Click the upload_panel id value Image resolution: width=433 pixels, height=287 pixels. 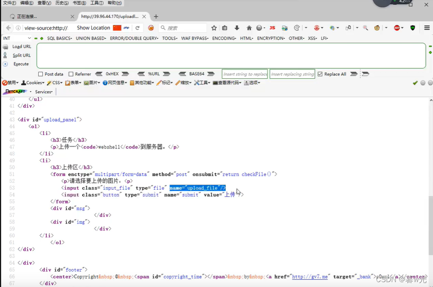60,119
